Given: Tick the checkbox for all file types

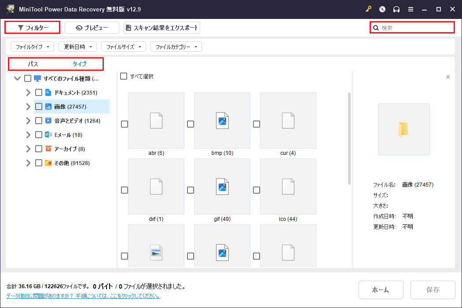Looking at the screenshot, I should [28, 78].
